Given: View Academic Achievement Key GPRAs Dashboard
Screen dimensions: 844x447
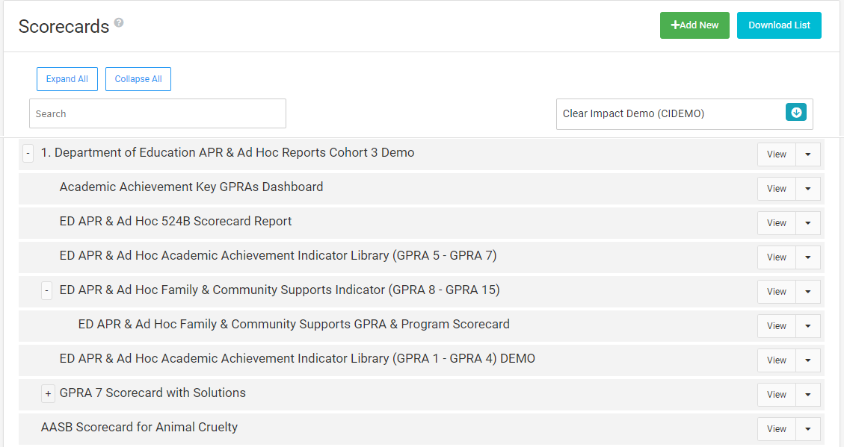Looking at the screenshot, I should click(x=776, y=189).
